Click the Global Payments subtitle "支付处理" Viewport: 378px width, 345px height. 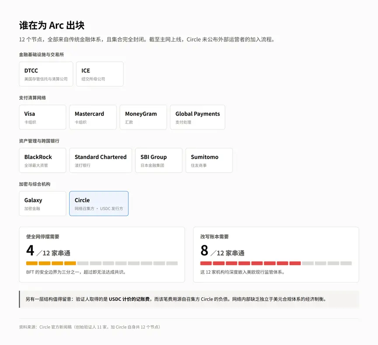183,122
